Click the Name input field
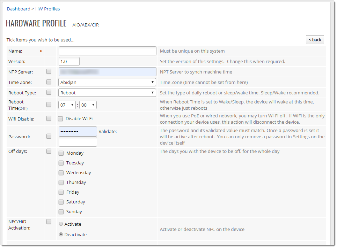The image size is (337, 248). pyautogui.click(x=107, y=51)
